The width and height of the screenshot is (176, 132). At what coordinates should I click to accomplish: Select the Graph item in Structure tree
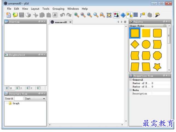click(16, 103)
